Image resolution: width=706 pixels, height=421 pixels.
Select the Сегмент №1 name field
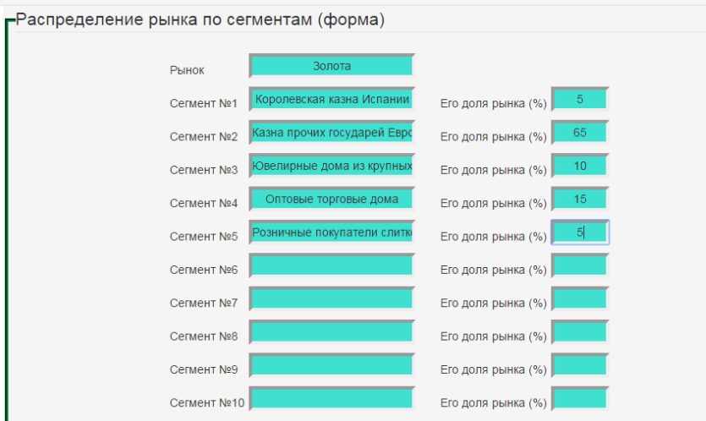pyautogui.click(x=331, y=100)
